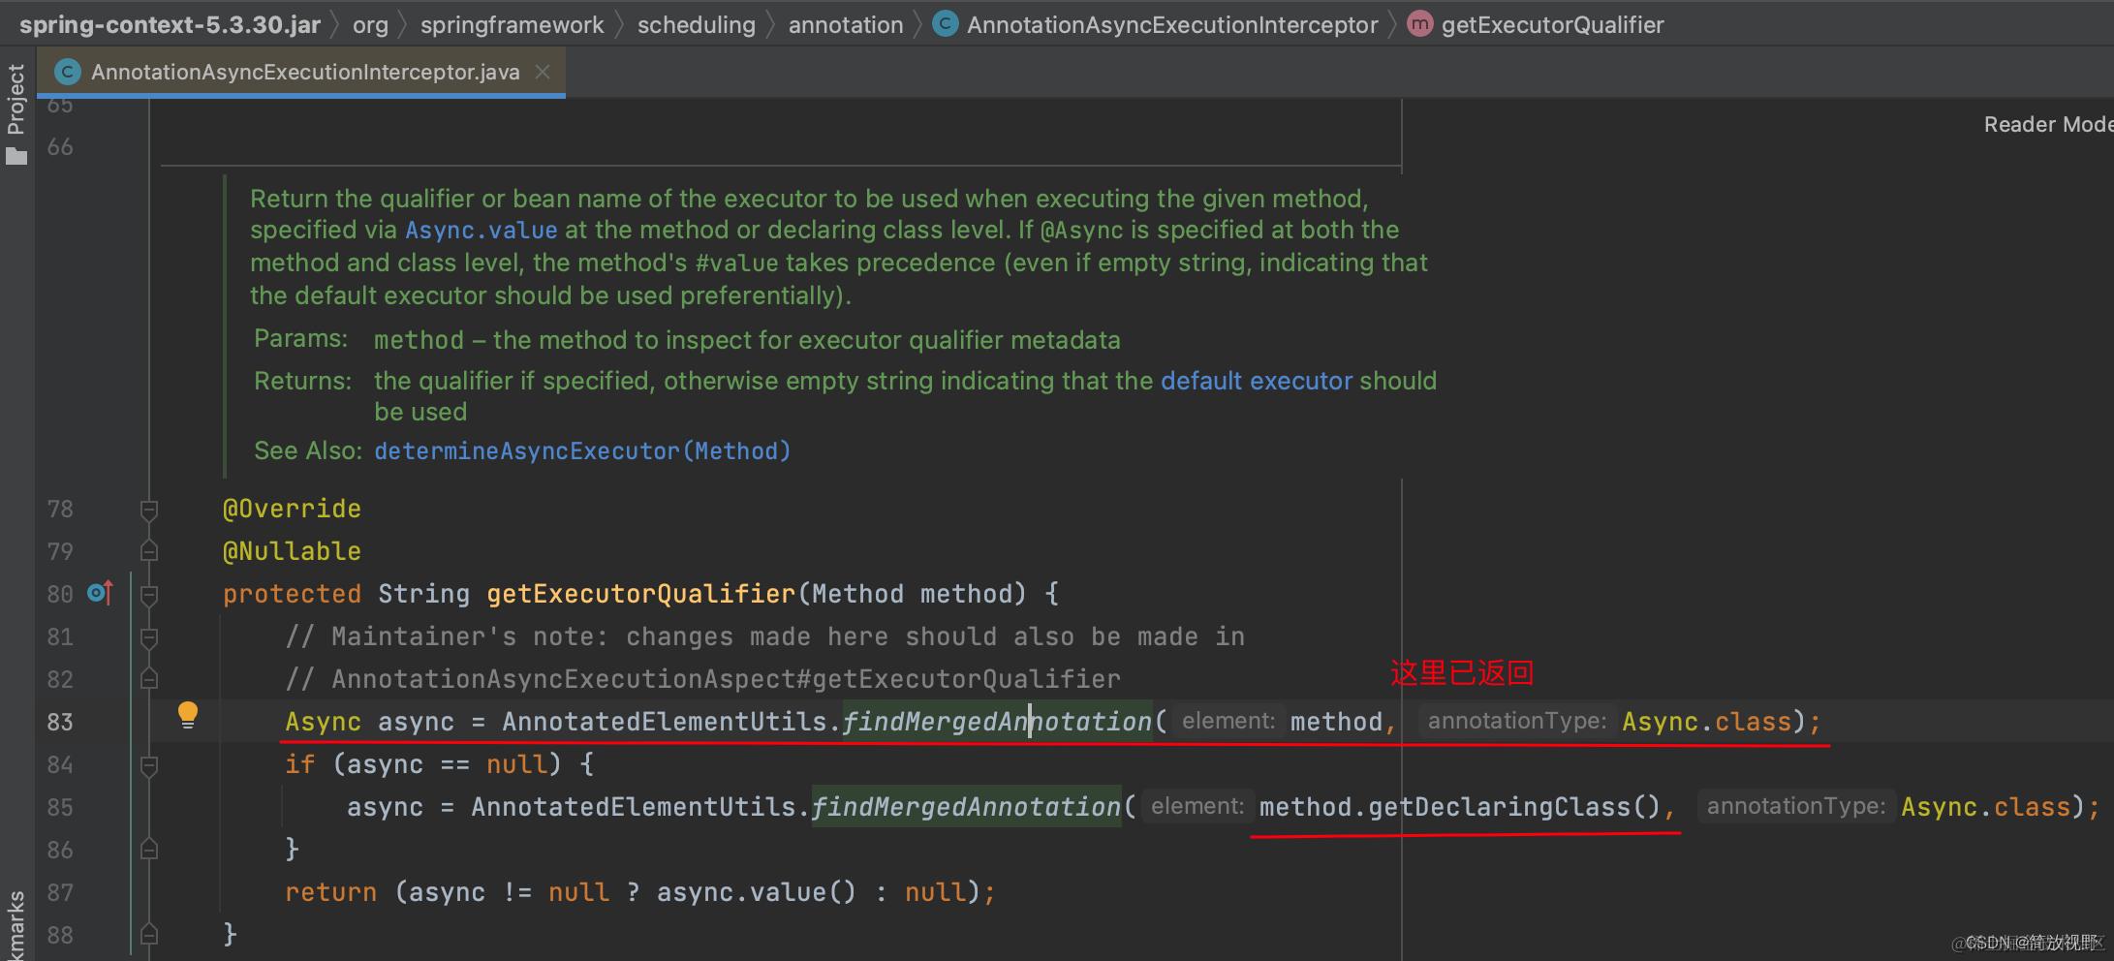Screen dimensions: 2114x961
Task: Expand the fold marker at line 79
Action: 149,551
